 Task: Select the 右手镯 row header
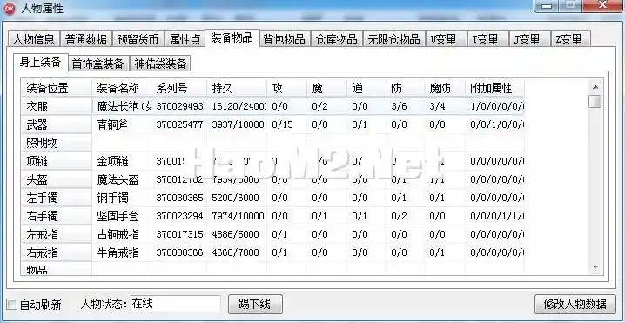pos(57,216)
